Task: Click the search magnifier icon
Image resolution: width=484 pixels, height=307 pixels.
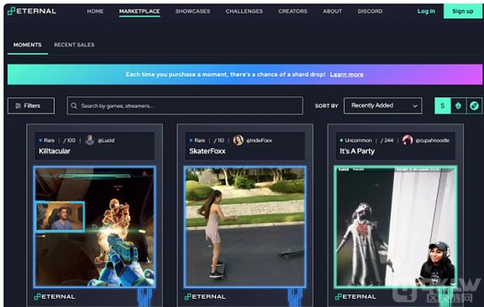Action: click(x=74, y=106)
